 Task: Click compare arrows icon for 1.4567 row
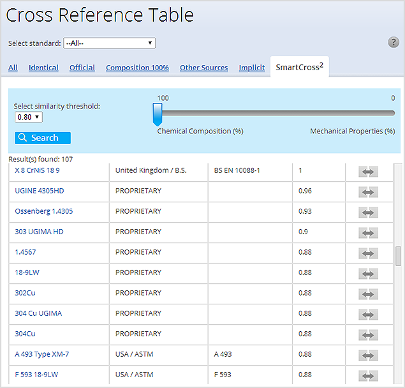tap(368, 253)
